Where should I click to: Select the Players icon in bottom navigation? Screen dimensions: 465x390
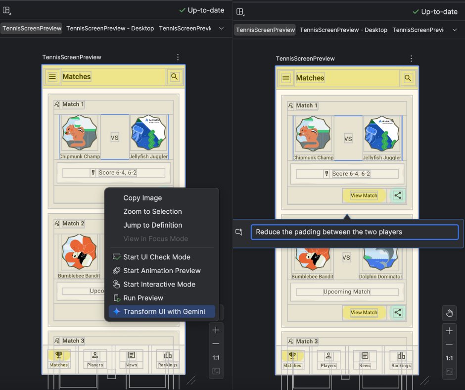click(95, 355)
